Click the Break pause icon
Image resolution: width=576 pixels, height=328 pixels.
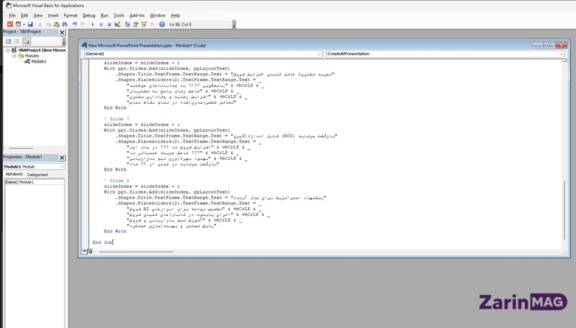(x=101, y=24)
